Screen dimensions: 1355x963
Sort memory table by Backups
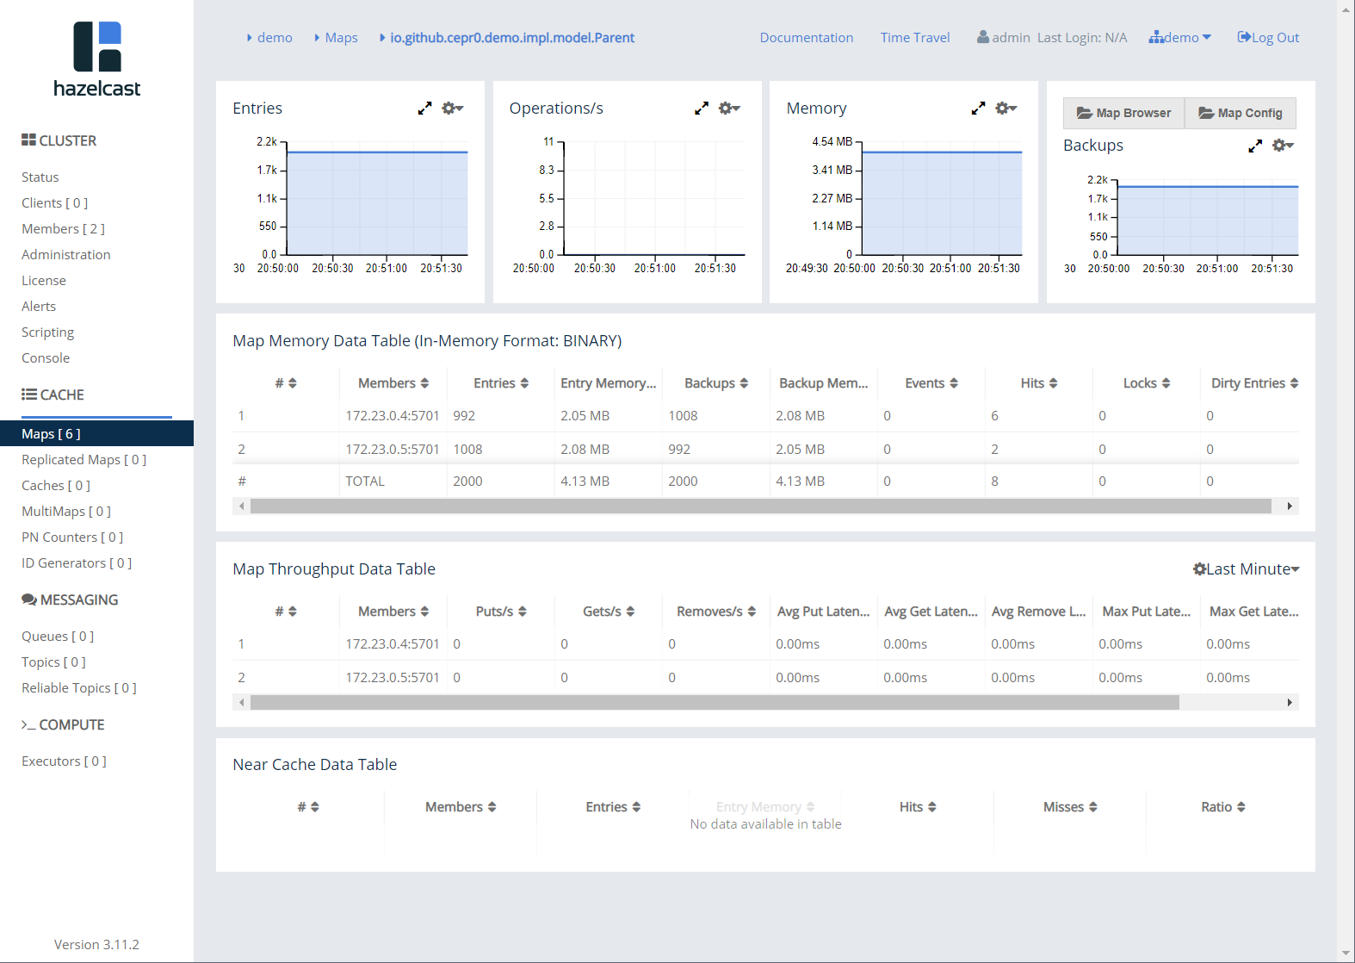click(x=716, y=383)
